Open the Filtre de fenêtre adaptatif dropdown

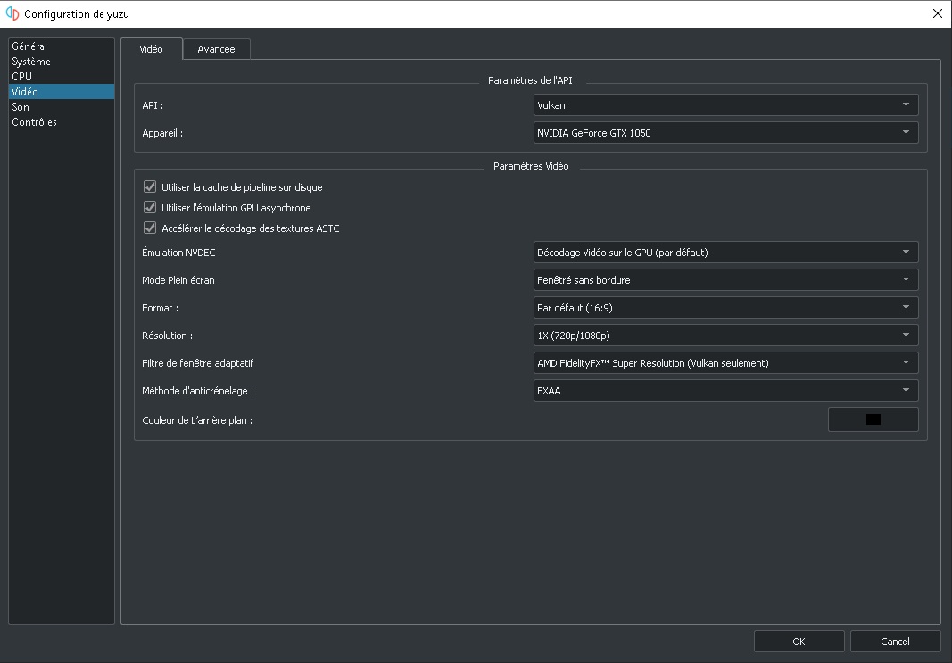725,363
